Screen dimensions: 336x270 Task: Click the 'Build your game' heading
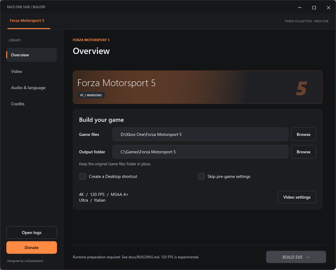pos(101,120)
